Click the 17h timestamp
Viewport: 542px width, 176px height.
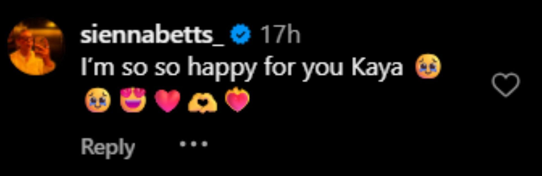tap(280, 35)
